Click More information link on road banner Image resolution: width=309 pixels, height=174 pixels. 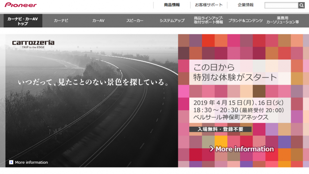click(x=32, y=162)
